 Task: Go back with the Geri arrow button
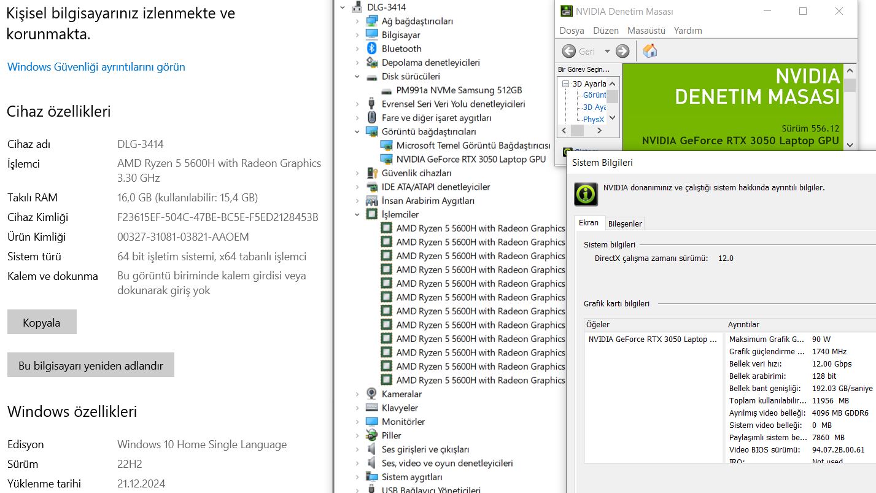pyautogui.click(x=569, y=51)
